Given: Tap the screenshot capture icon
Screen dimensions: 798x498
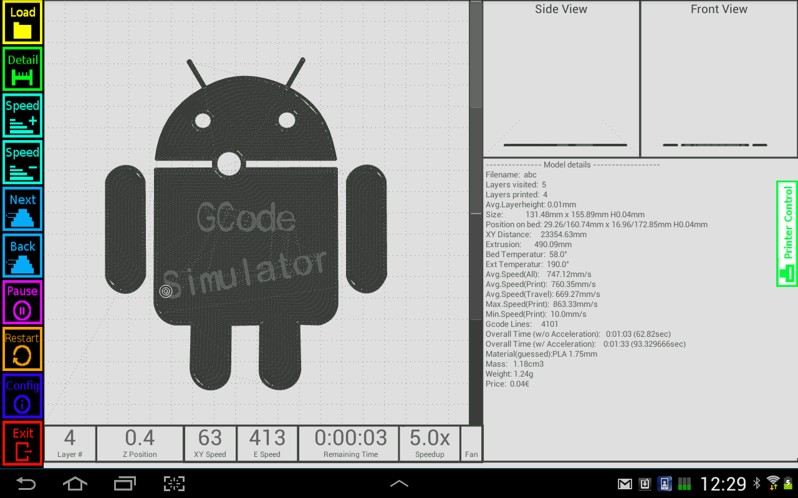Looking at the screenshot, I should [175, 483].
